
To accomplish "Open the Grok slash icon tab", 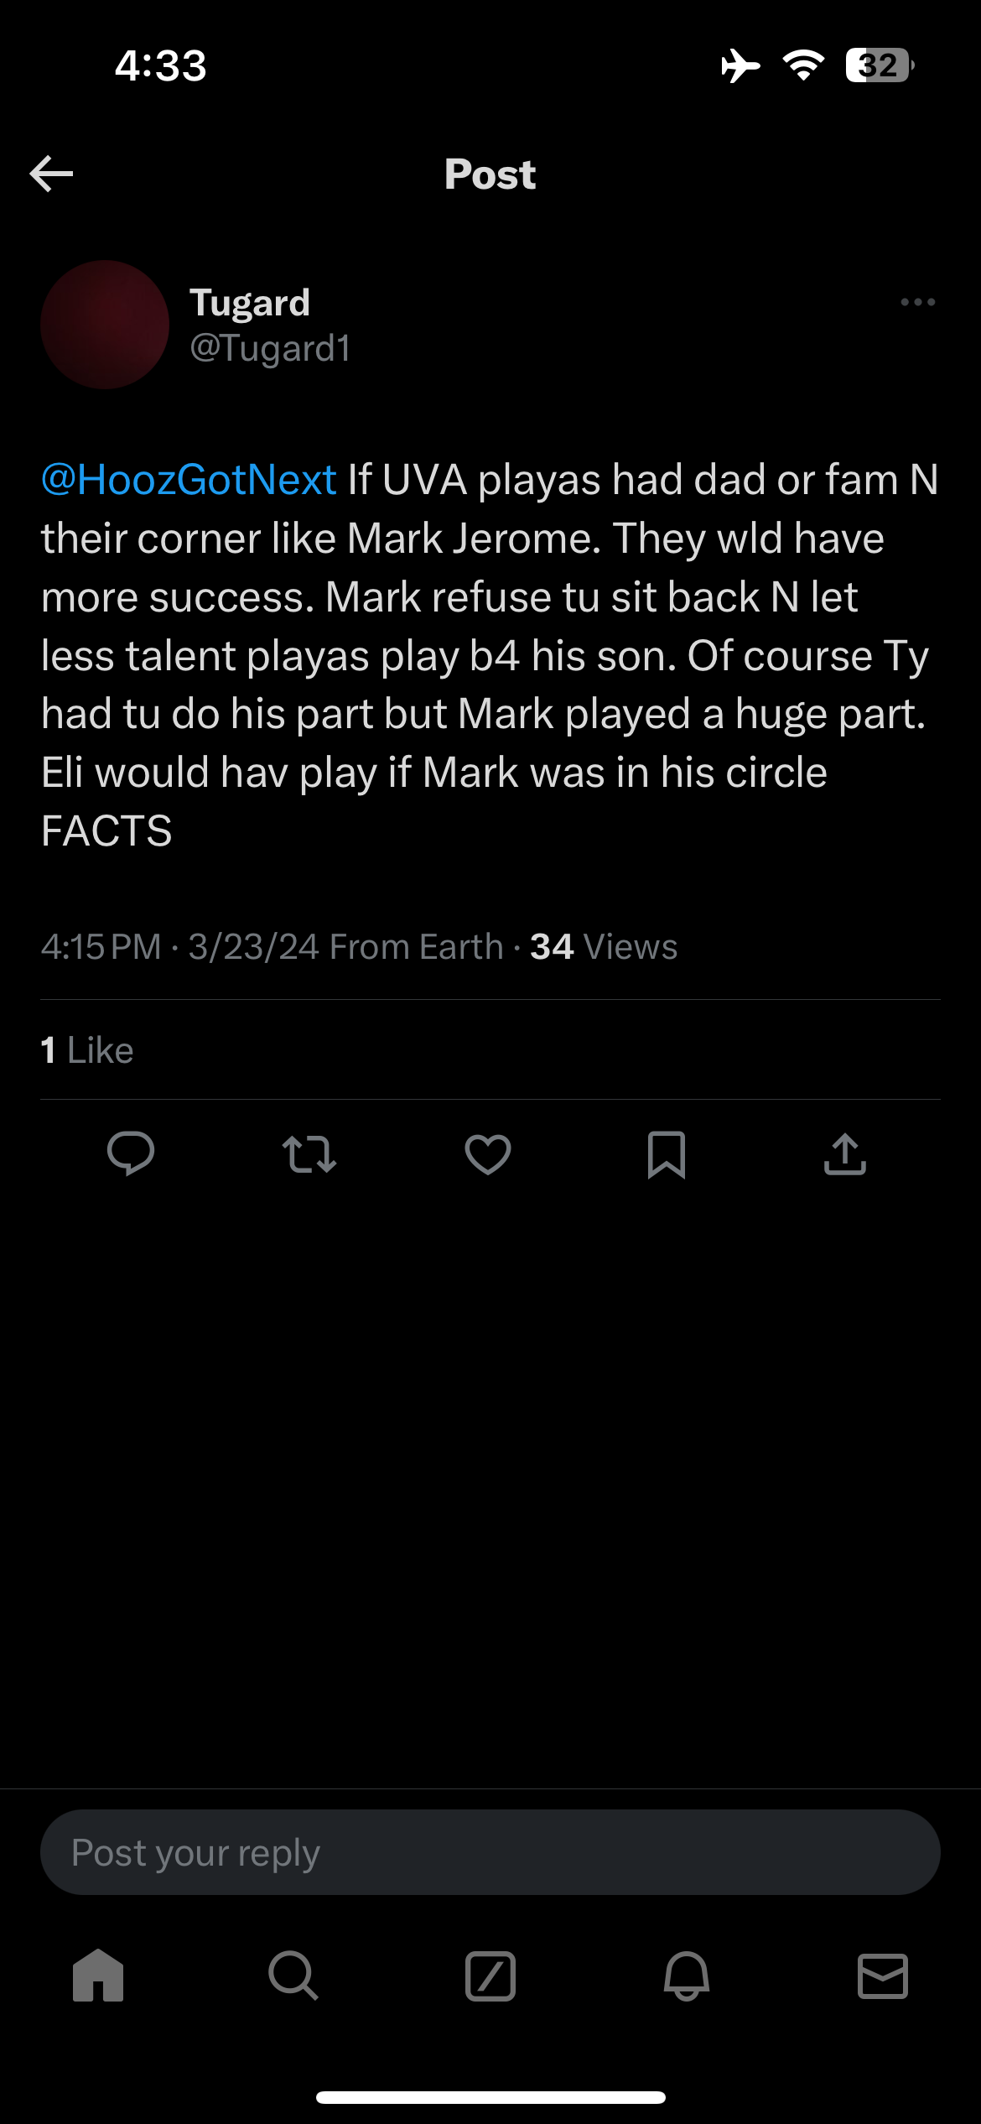I will click(x=490, y=1976).
